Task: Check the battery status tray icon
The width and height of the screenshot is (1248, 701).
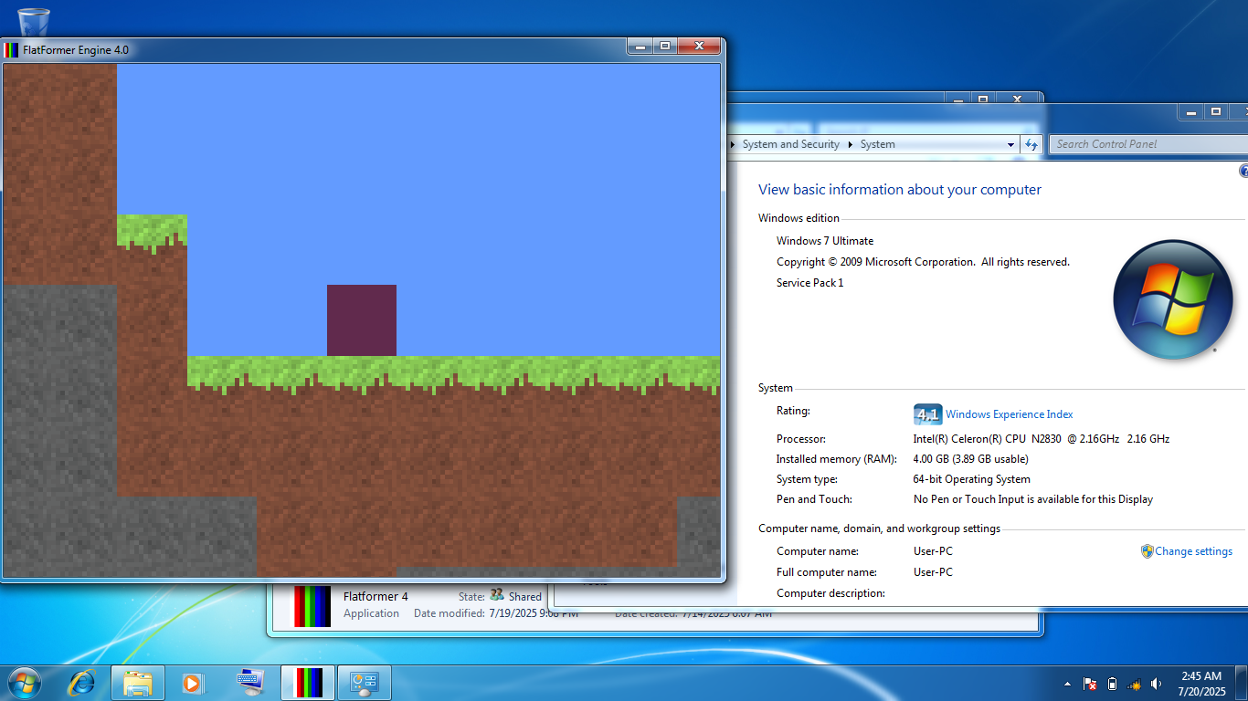Action: (1112, 684)
